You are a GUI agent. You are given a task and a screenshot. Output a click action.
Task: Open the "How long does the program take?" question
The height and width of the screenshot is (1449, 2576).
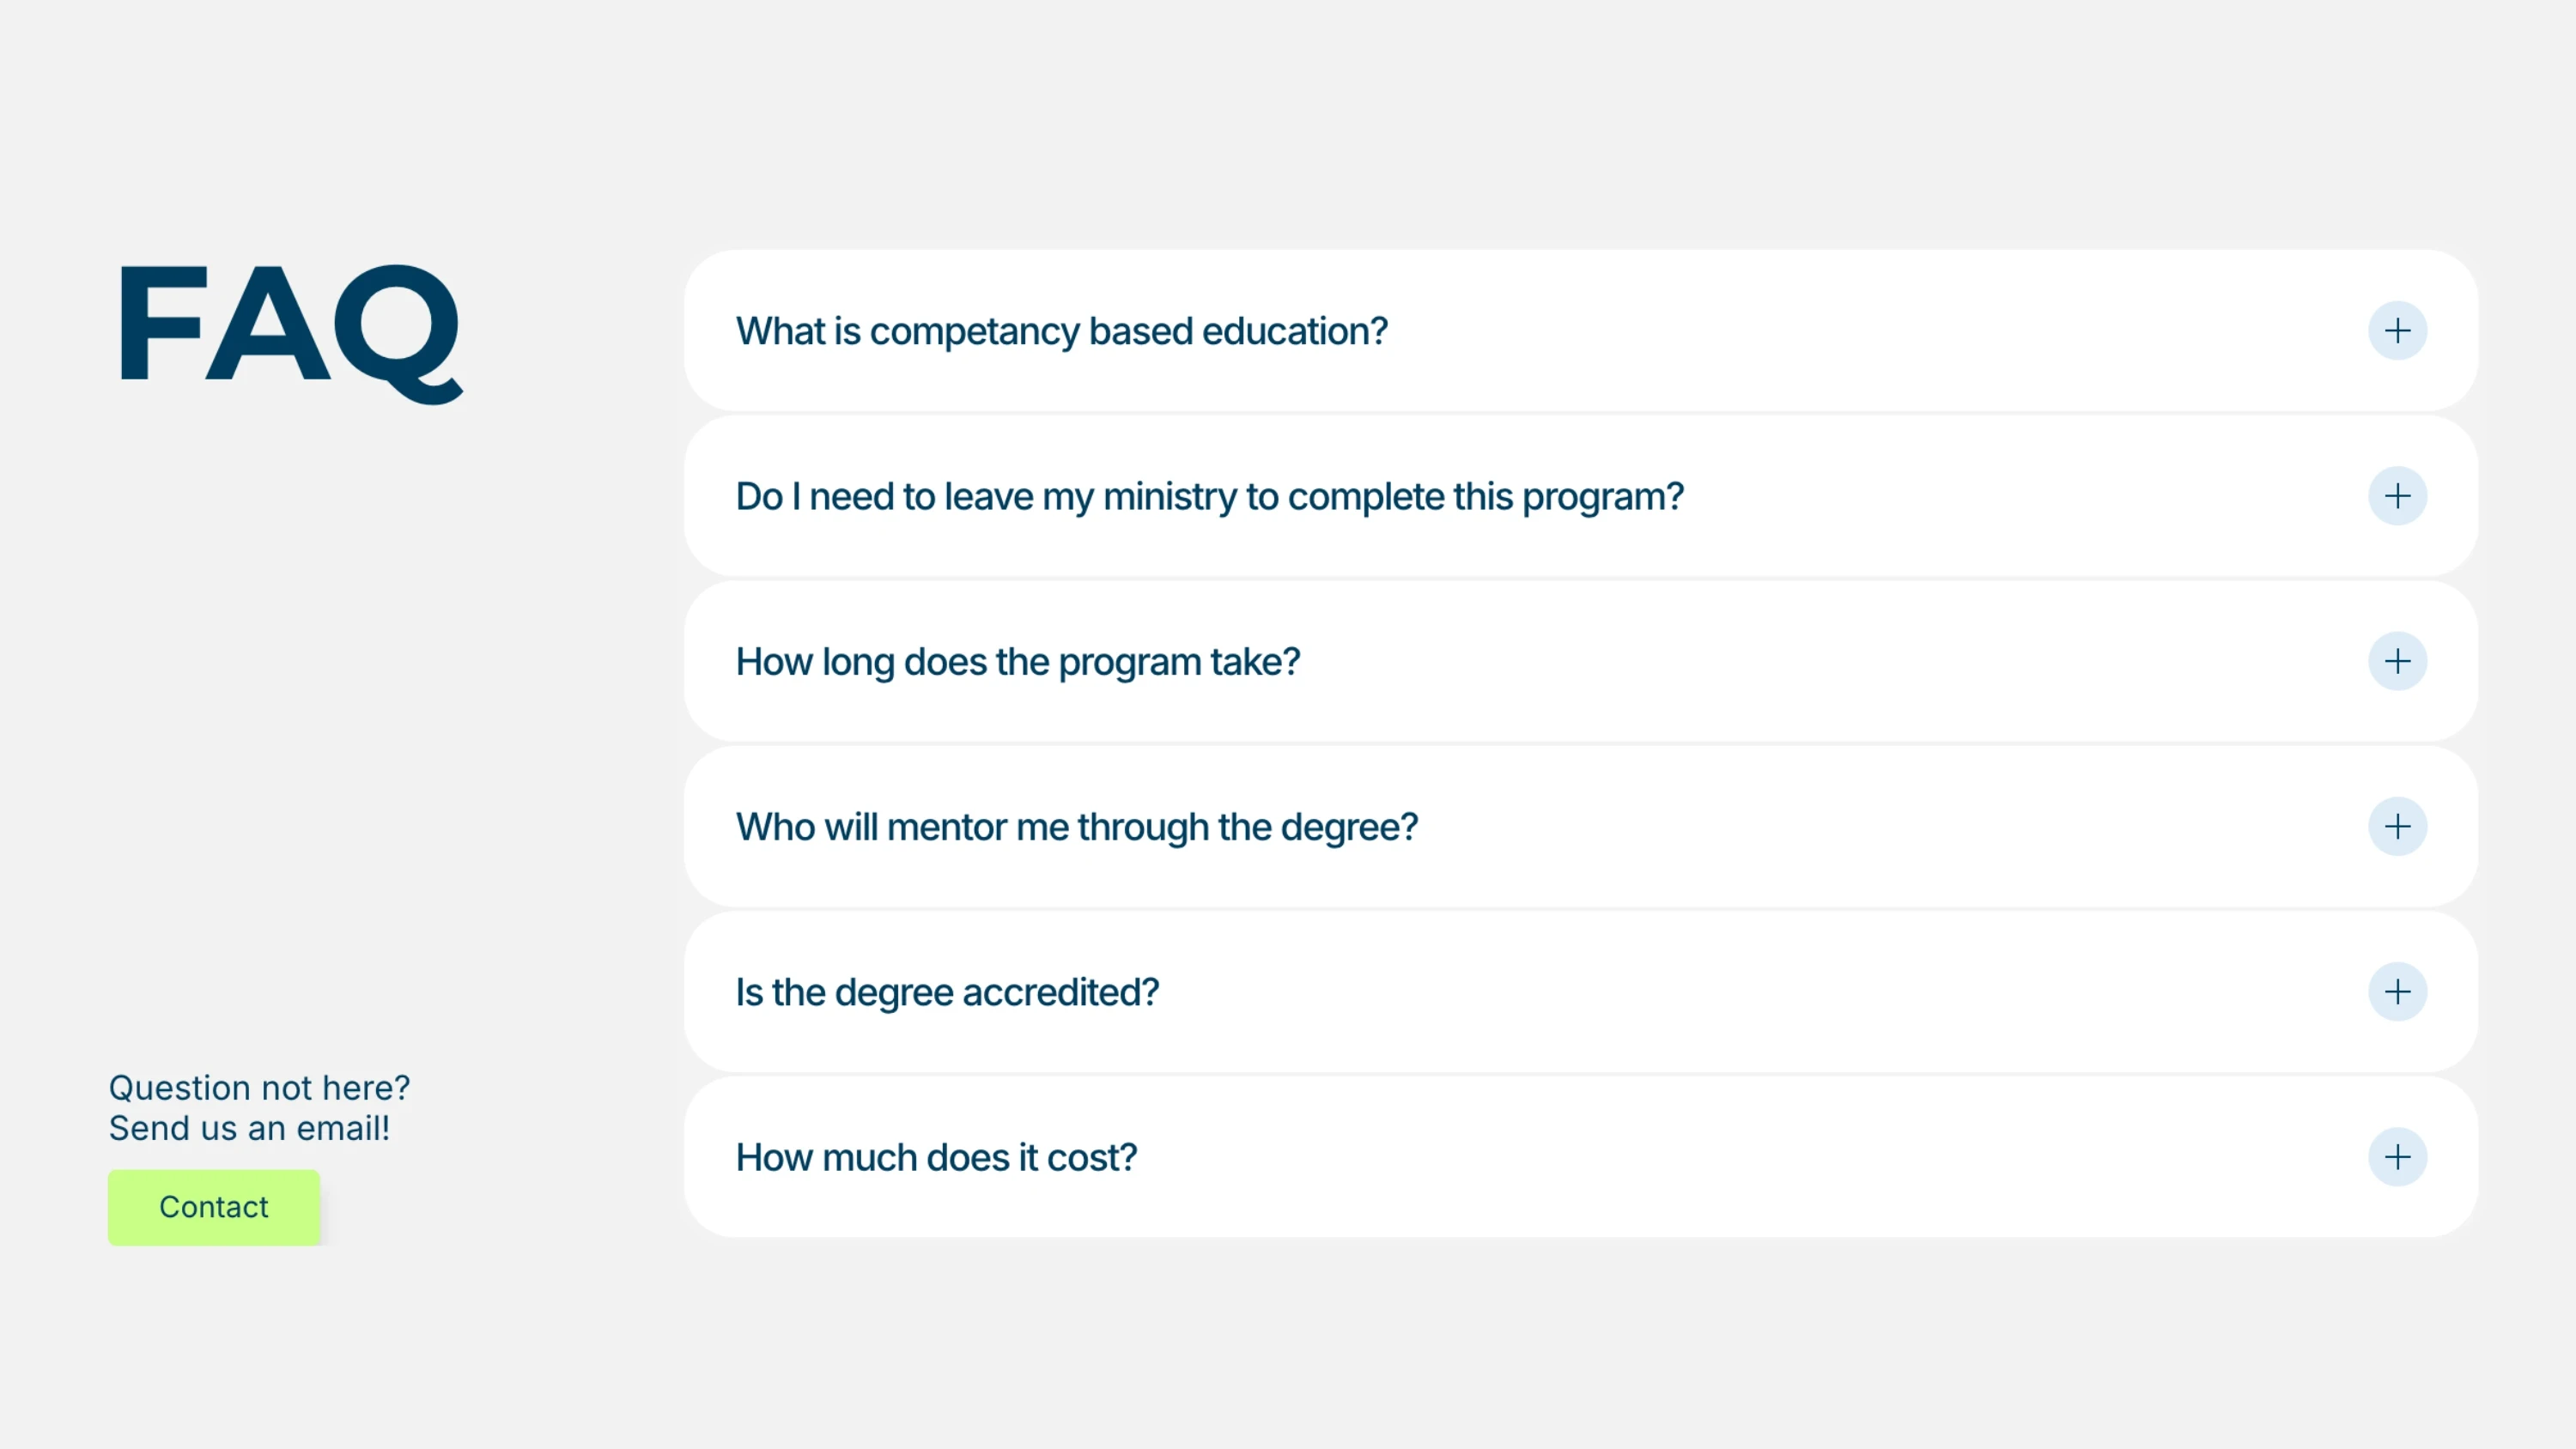point(1017,661)
